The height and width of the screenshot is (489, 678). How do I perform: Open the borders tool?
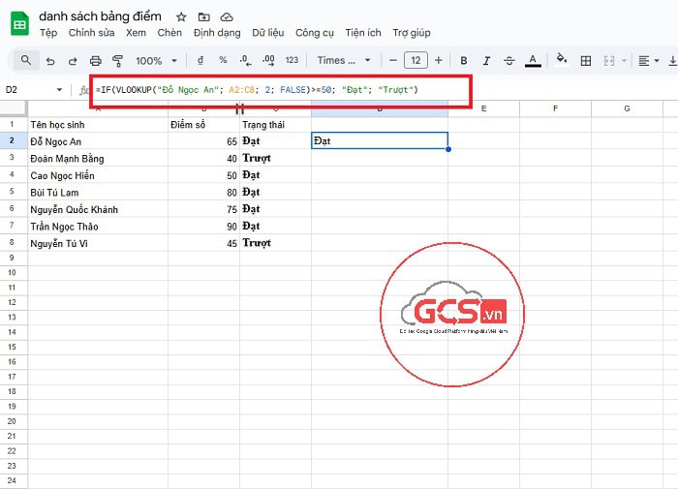coord(585,60)
